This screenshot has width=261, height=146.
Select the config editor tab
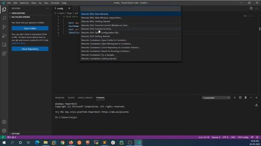point(60,8)
